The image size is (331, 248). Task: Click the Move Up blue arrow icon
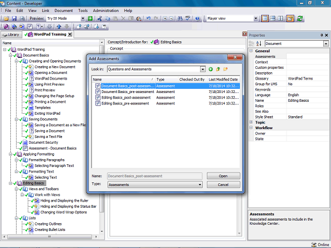(59, 26)
